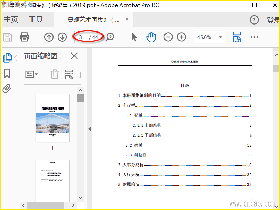Activate the Hand pan tool
The height and width of the screenshot is (210, 280).
[x=151, y=37]
